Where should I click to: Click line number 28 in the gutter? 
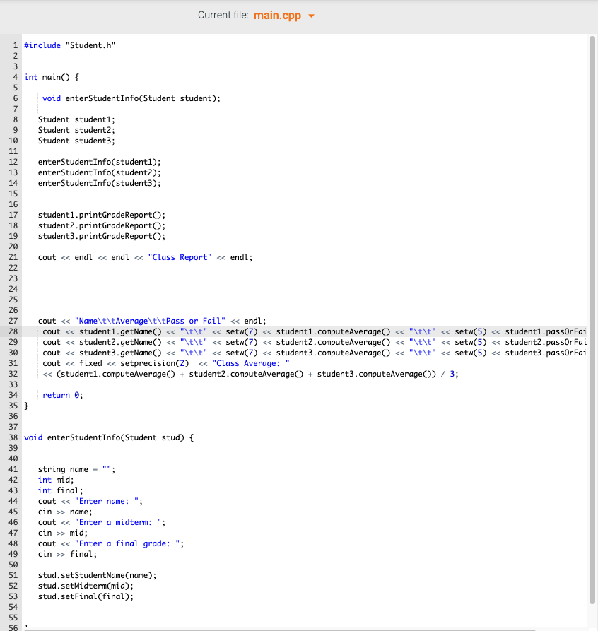(x=13, y=331)
